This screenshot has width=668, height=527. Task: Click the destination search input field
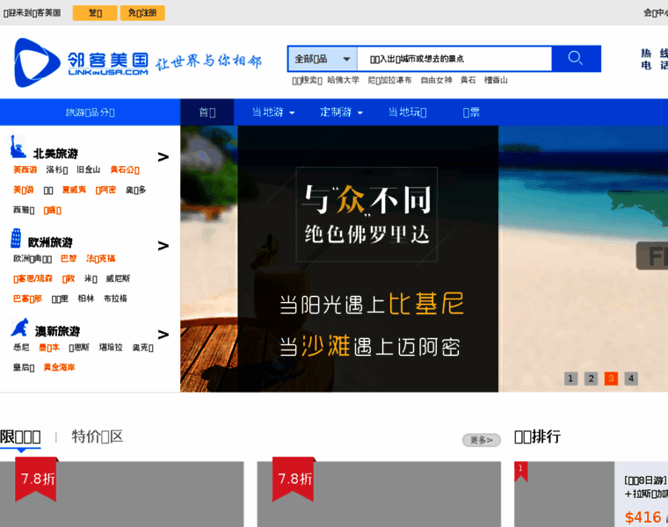(x=454, y=59)
